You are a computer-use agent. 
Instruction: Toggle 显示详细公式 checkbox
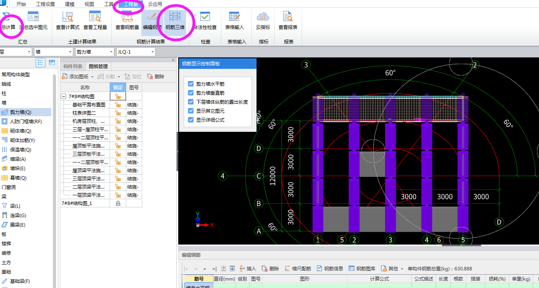pyautogui.click(x=191, y=120)
